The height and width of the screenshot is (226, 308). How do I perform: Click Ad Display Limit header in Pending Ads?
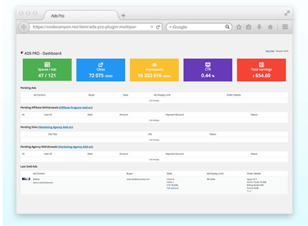pos(162,95)
